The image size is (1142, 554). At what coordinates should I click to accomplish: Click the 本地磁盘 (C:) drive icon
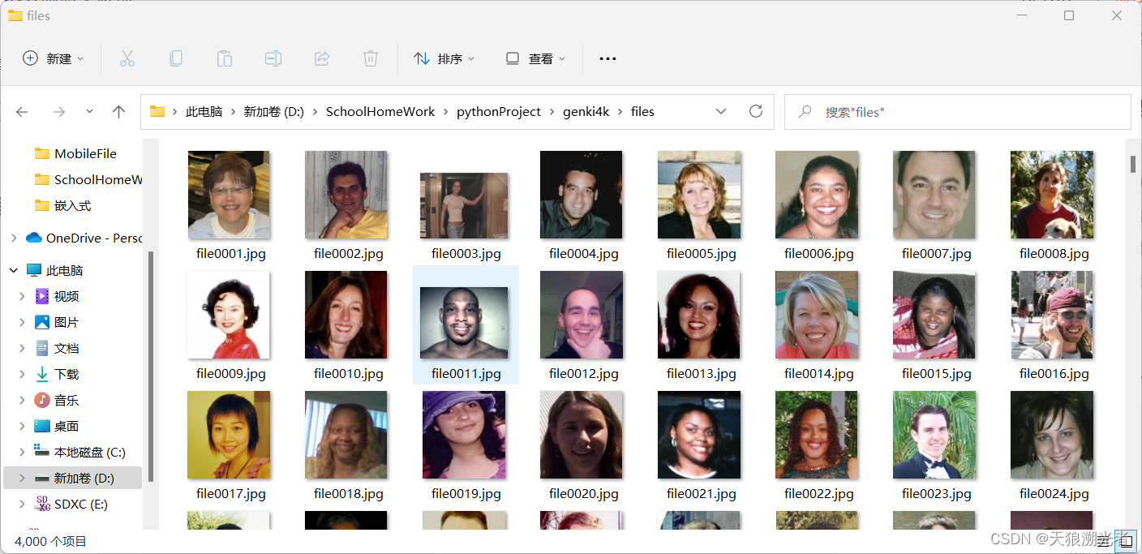coord(42,451)
